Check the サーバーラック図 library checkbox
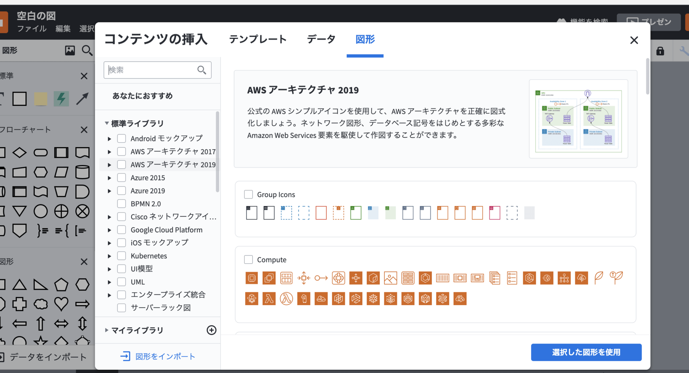The height and width of the screenshot is (373, 689). (x=122, y=308)
